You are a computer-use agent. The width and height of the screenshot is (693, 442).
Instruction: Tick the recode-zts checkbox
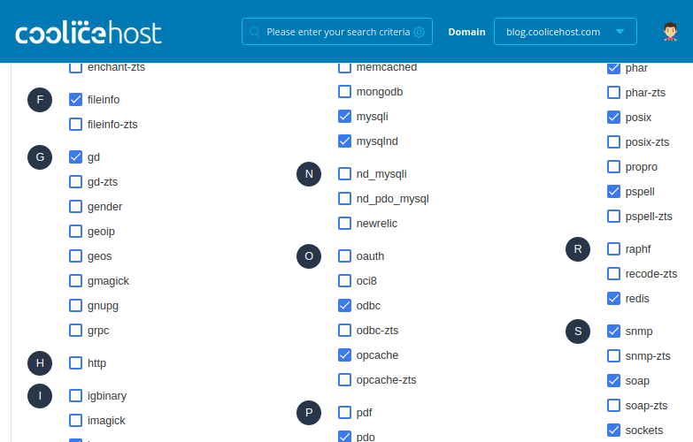614,274
